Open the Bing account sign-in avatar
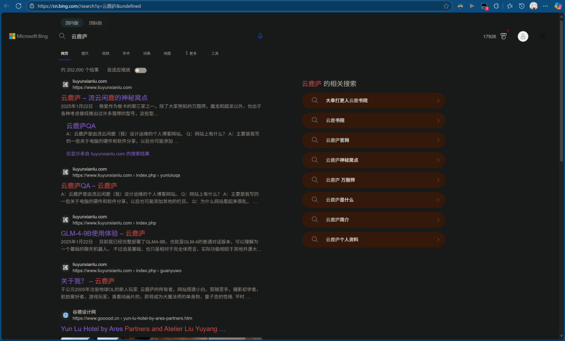This screenshot has width=565, height=341. [x=523, y=36]
